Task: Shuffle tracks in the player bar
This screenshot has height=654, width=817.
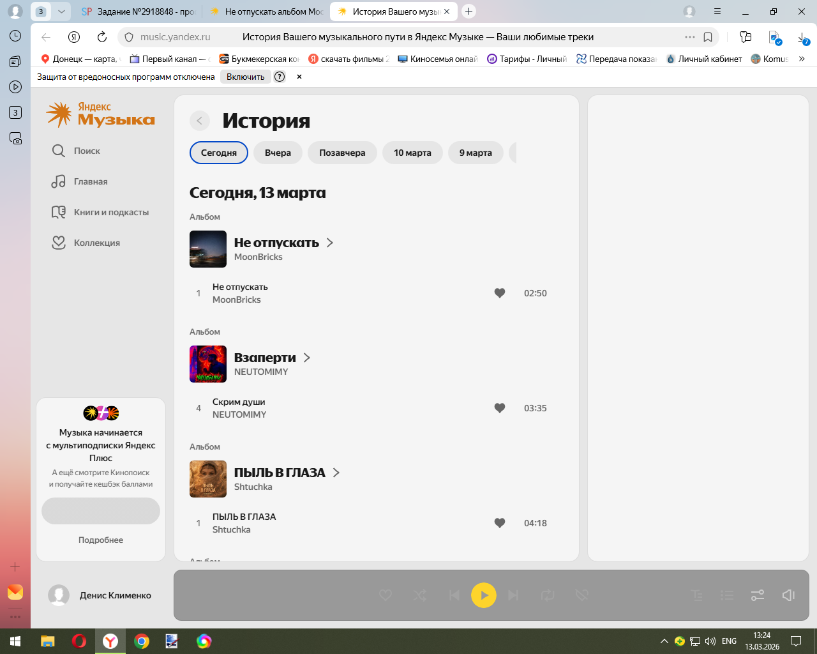Action: point(420,595)
